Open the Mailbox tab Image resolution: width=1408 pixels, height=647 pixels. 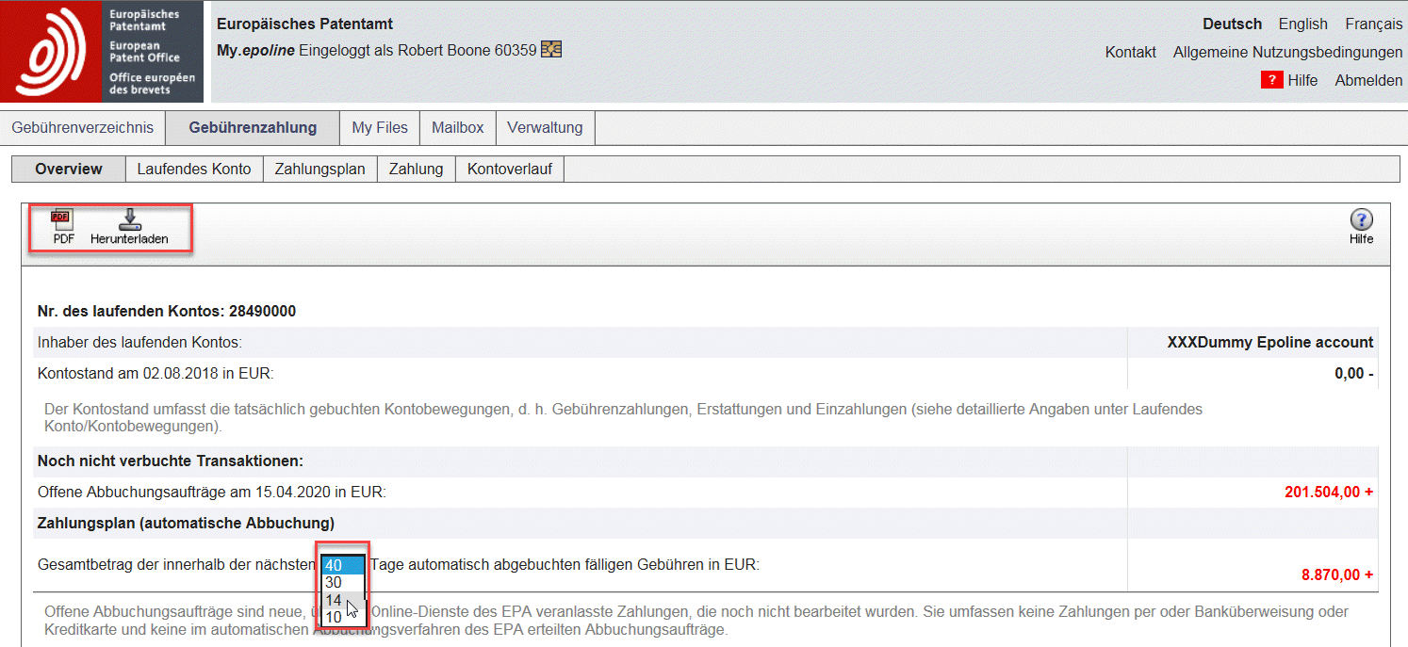coord(457,128)
